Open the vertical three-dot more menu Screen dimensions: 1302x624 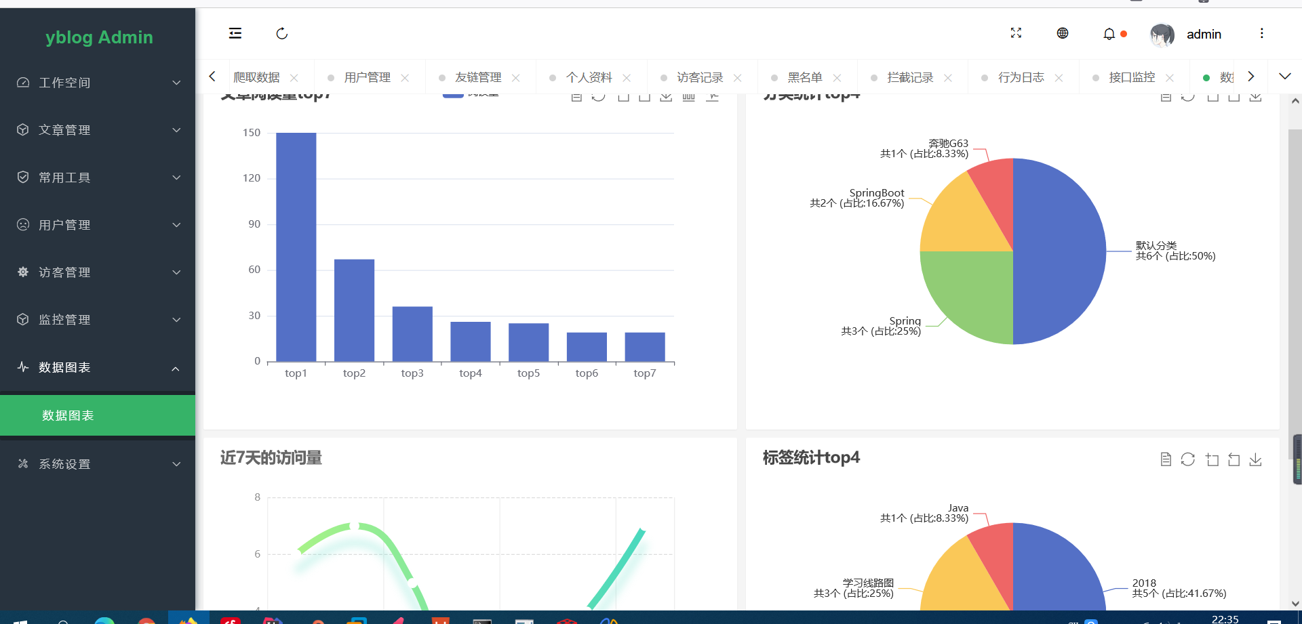click(x=1261, y=33)
